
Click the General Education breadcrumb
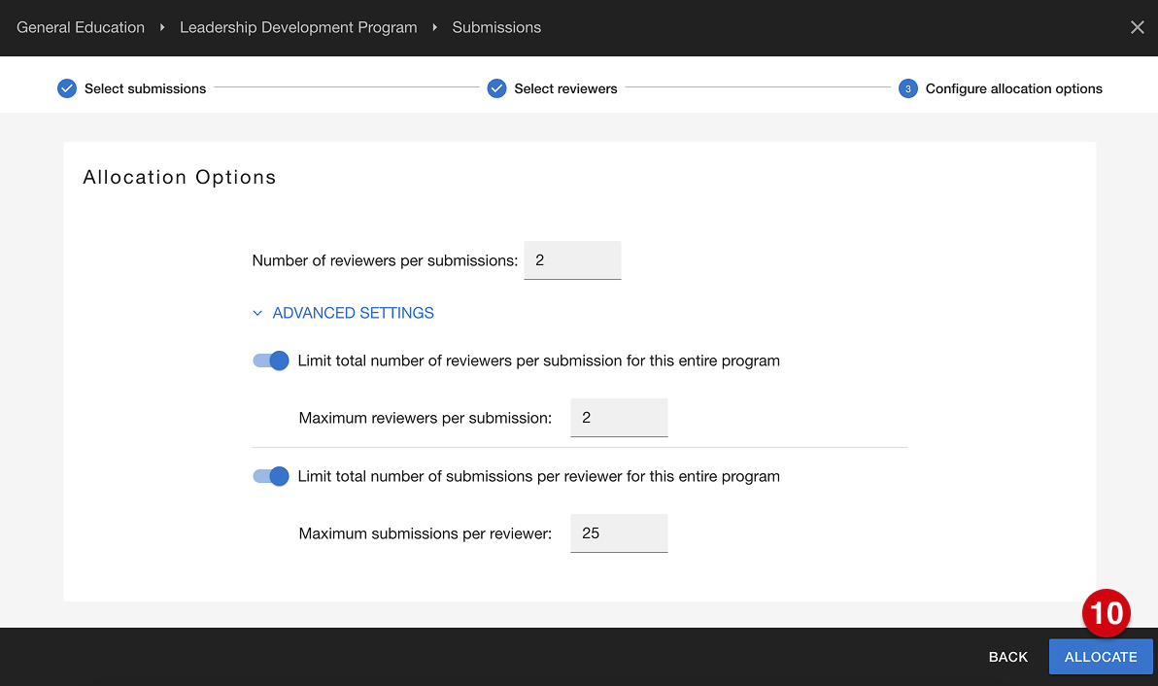81,27
